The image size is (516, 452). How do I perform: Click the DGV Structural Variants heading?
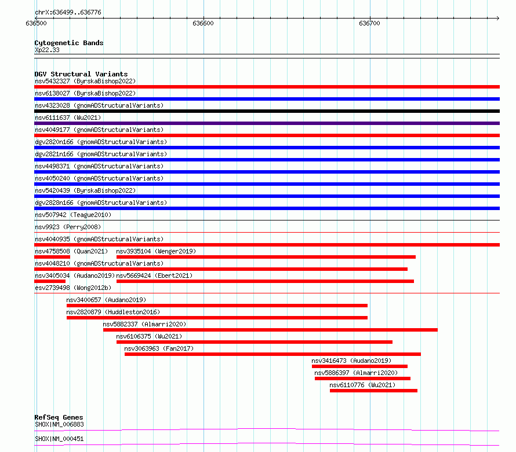(81, 74)
